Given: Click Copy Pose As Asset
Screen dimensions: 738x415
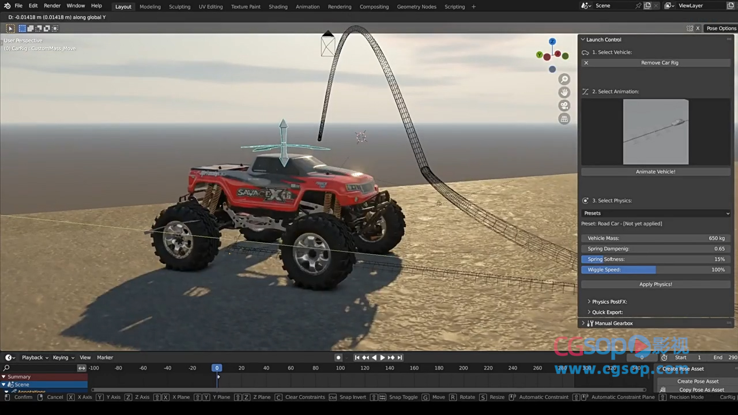Looking at the screenshot, I should coord(698,390).
